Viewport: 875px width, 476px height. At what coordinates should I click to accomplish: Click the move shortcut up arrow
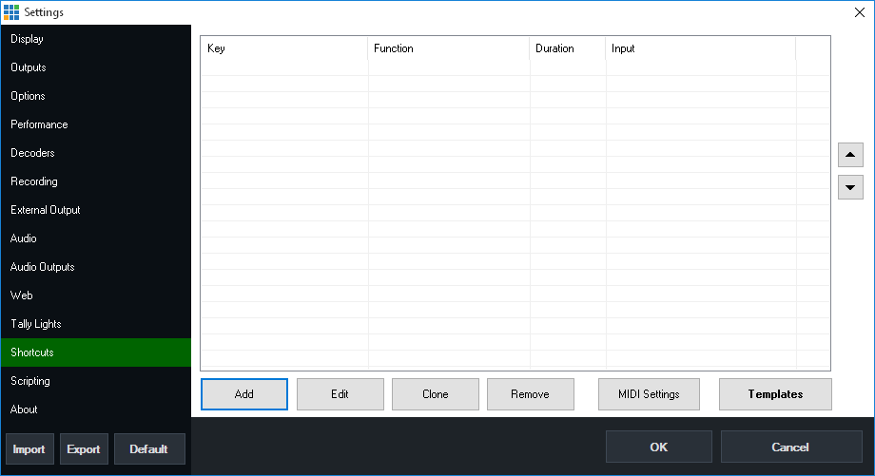(x=850, y=154)
